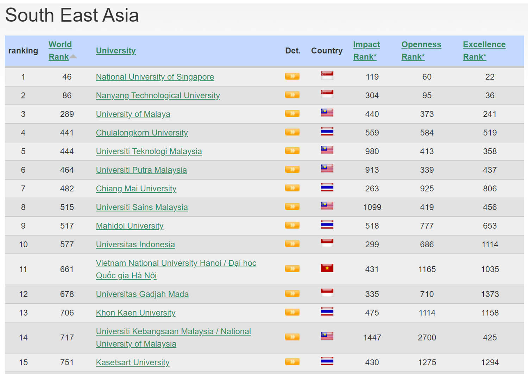Open Universitas Indonesia link
This screenshot has width=528, height=374.
(x=135, y=245)
